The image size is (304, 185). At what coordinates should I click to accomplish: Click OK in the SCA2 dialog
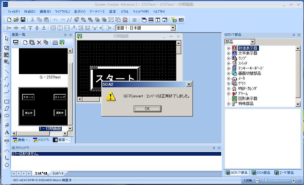[147, 109]
